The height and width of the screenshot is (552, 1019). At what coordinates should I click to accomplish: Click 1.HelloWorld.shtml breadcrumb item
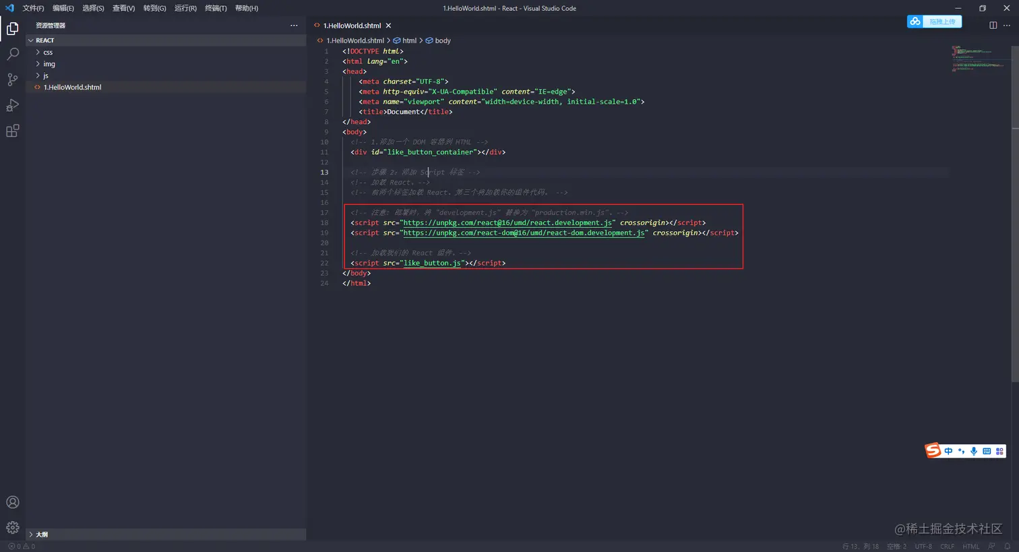(x=355, y=40)
